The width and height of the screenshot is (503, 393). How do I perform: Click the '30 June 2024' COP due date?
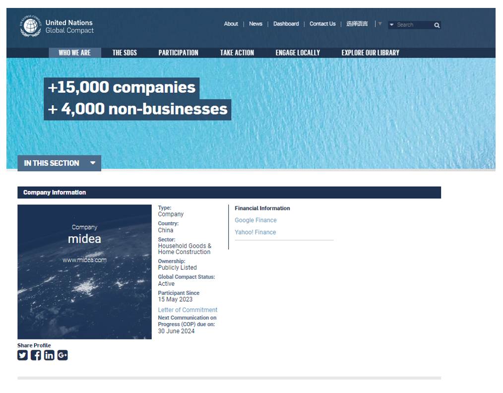pos(176,331)
